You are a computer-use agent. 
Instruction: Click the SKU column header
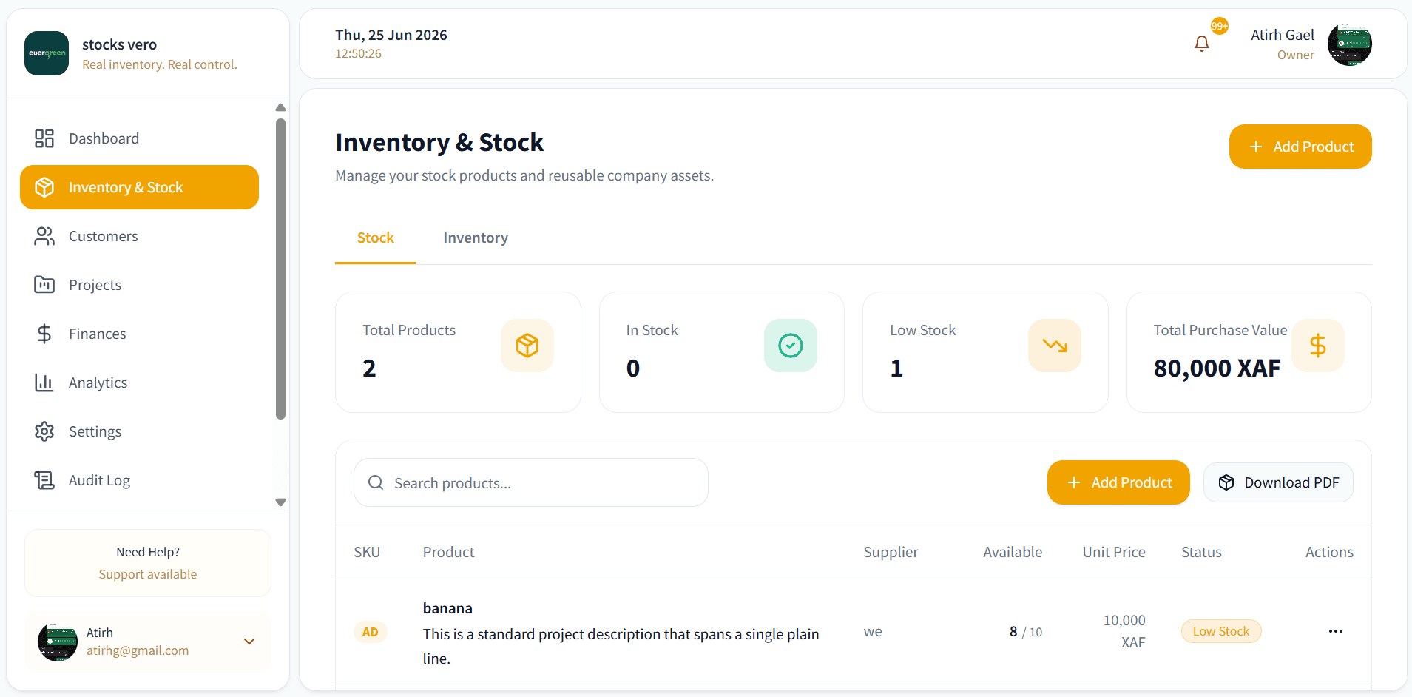pos(367,552)
